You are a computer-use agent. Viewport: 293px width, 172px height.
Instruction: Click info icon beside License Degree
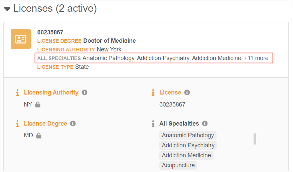coord(73,124)
